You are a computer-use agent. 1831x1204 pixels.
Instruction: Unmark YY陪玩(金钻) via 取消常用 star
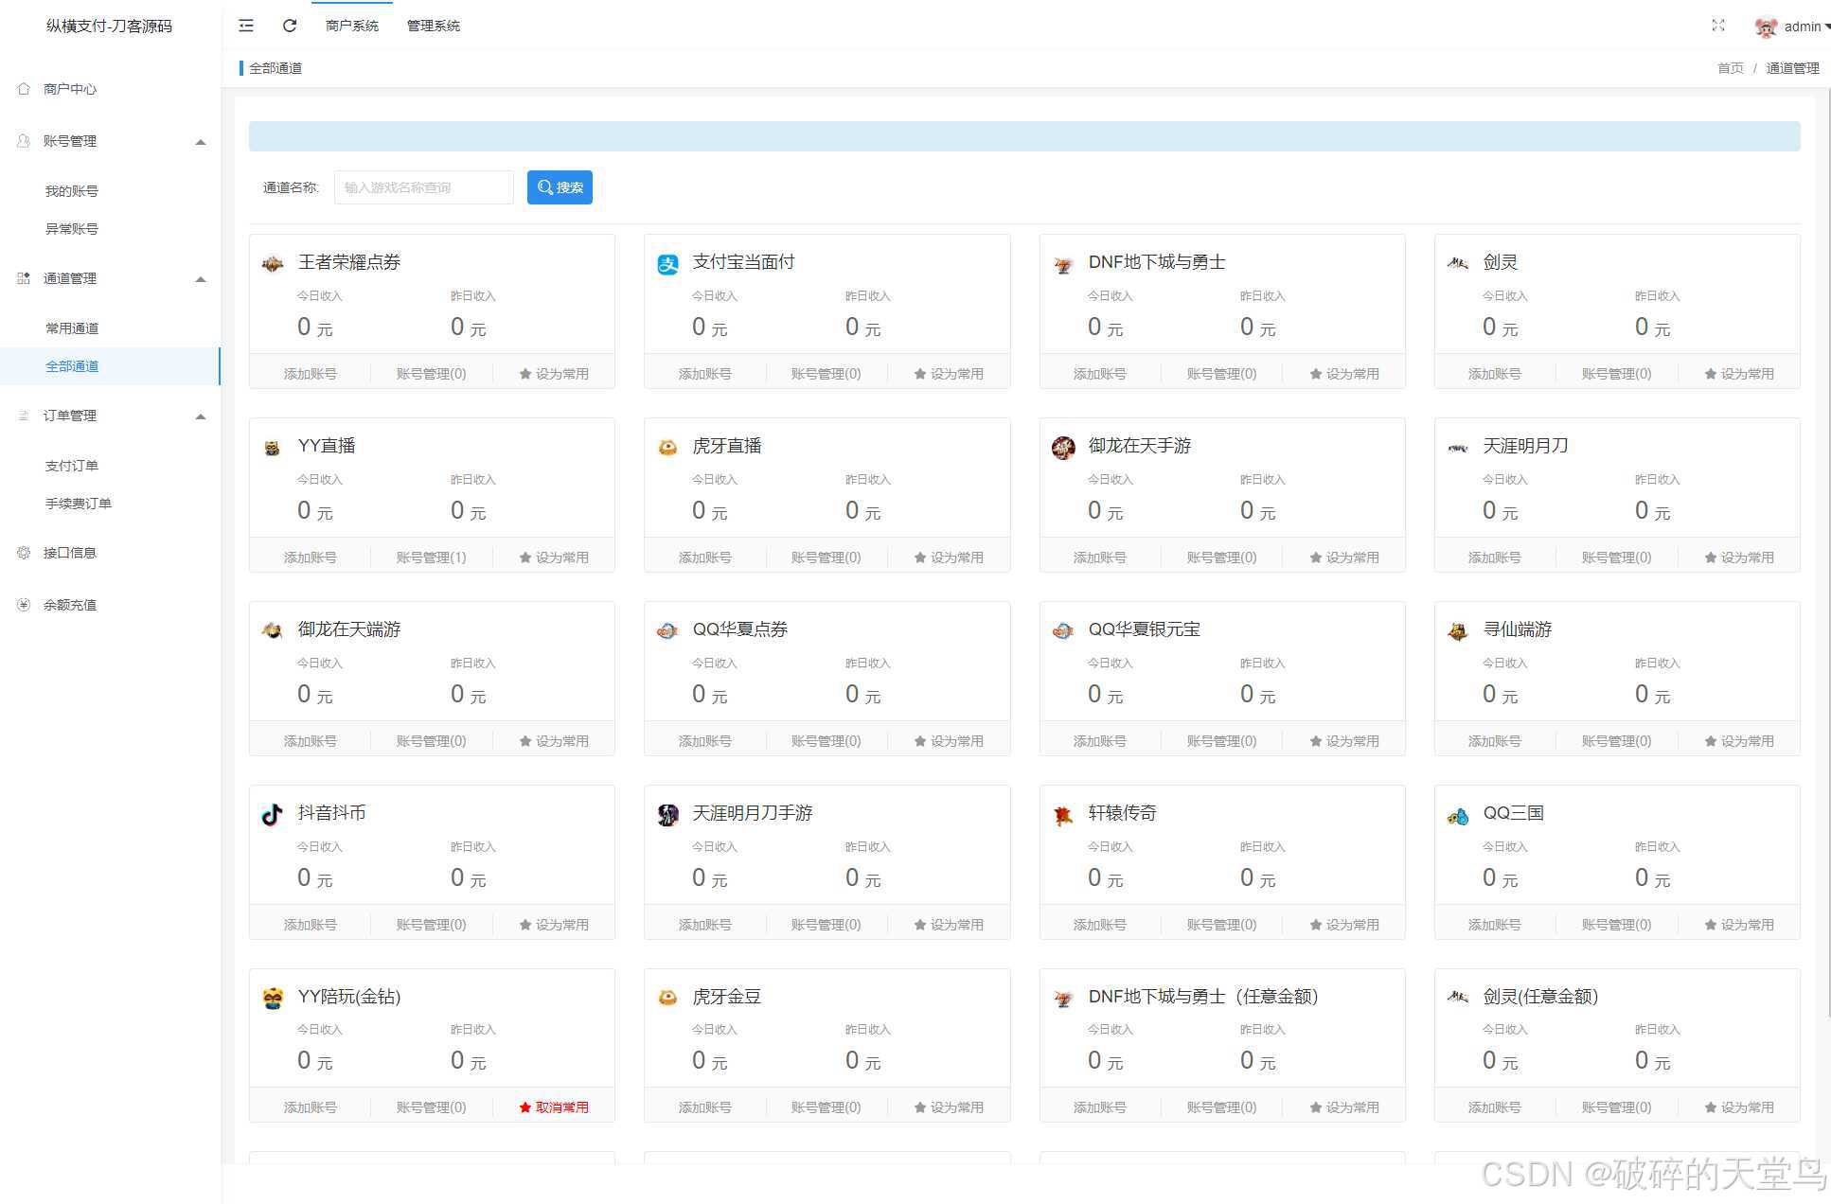[x=554, y=1107]
